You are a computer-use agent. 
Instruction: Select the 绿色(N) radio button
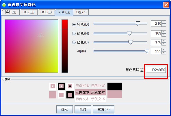point(74,33)
